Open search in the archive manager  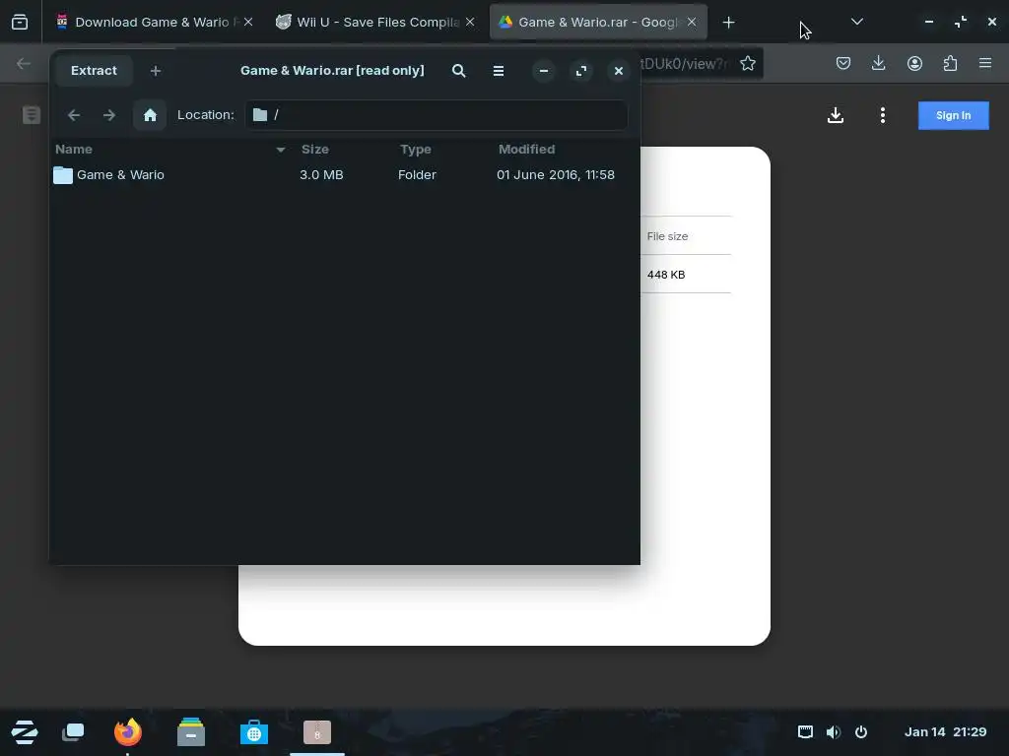coord(459,71)
